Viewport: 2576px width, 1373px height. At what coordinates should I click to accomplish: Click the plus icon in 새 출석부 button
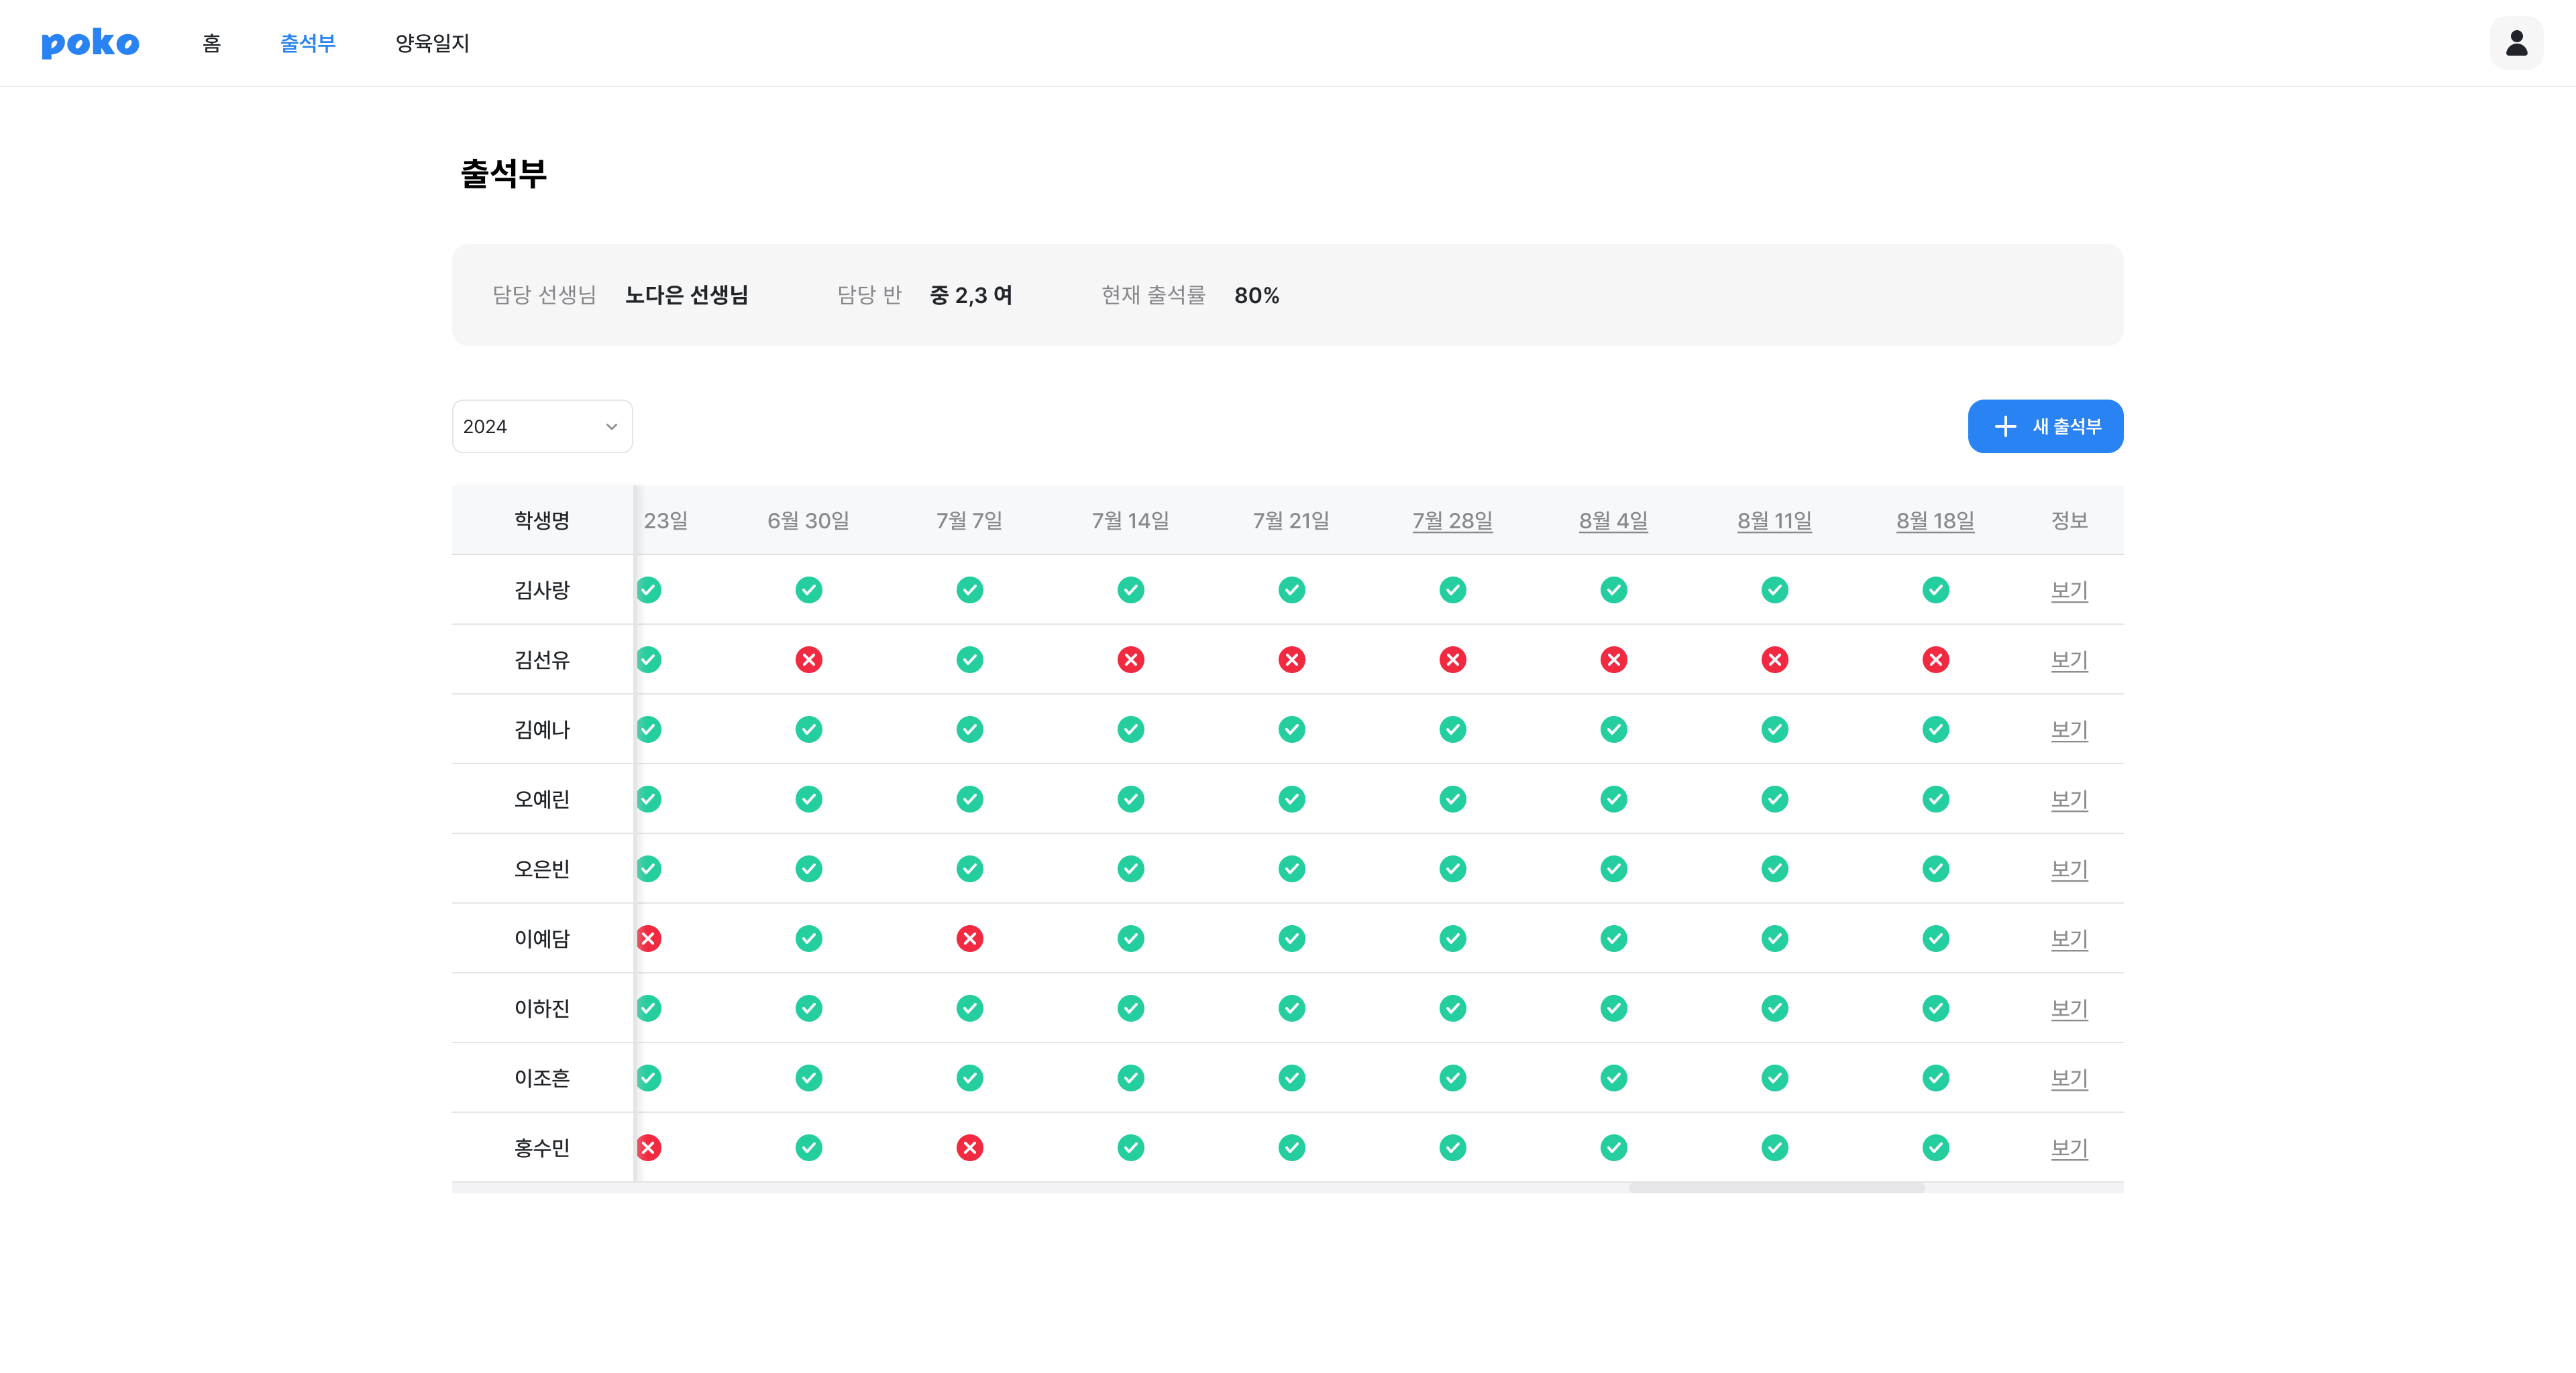coord(2004,426)
